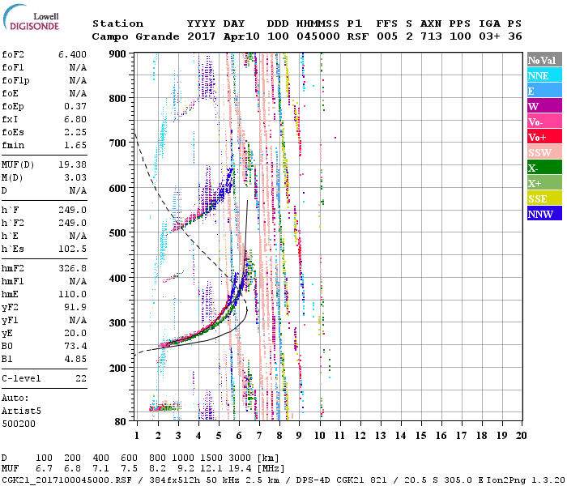
Task: Click the hmF2 value 326.8
Action: 75,266
